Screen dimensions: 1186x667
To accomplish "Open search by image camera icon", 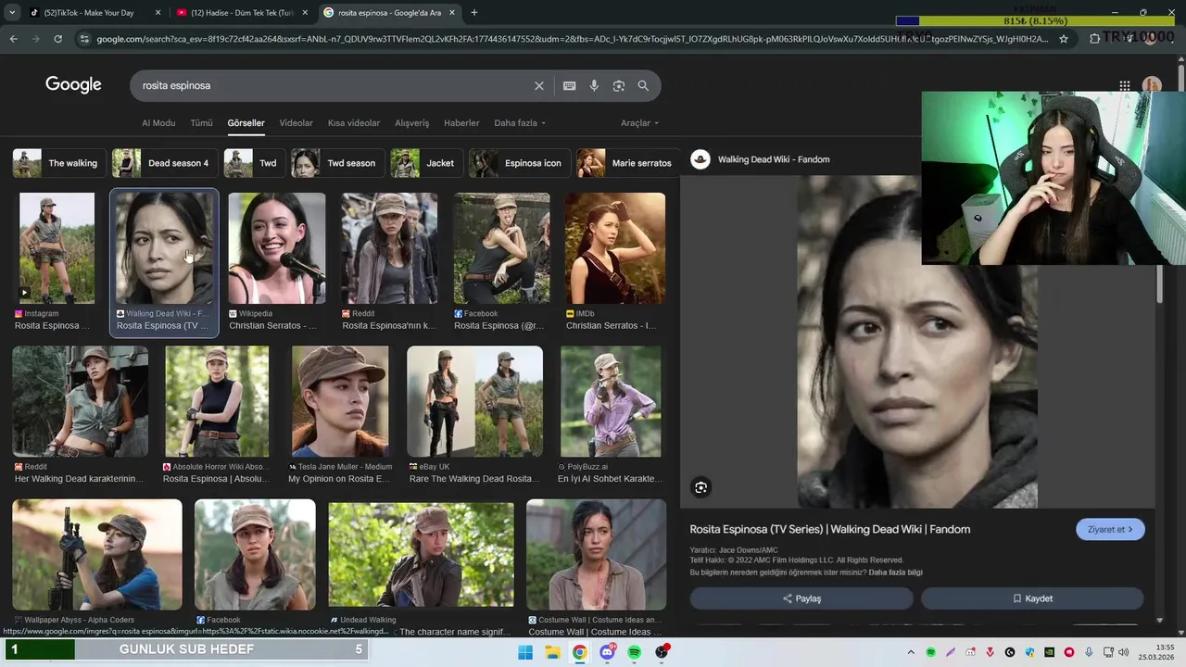I will coord(618,85).
